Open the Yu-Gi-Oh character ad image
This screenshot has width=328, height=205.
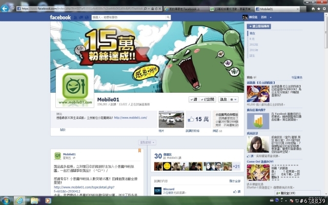coord(258,173)
